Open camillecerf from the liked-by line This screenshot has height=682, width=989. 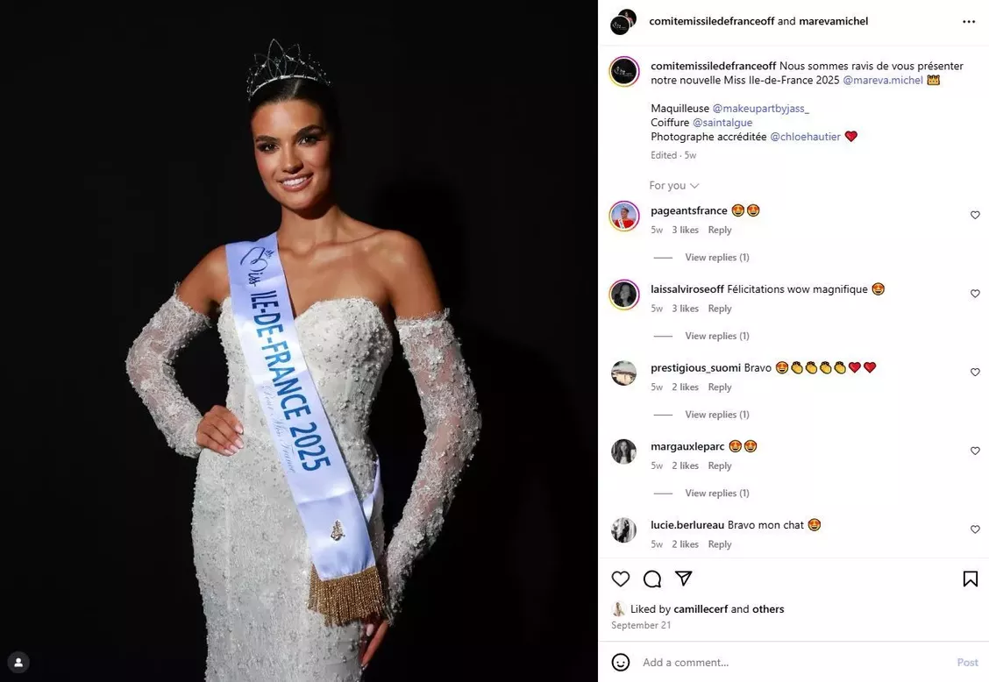[701, 609]
